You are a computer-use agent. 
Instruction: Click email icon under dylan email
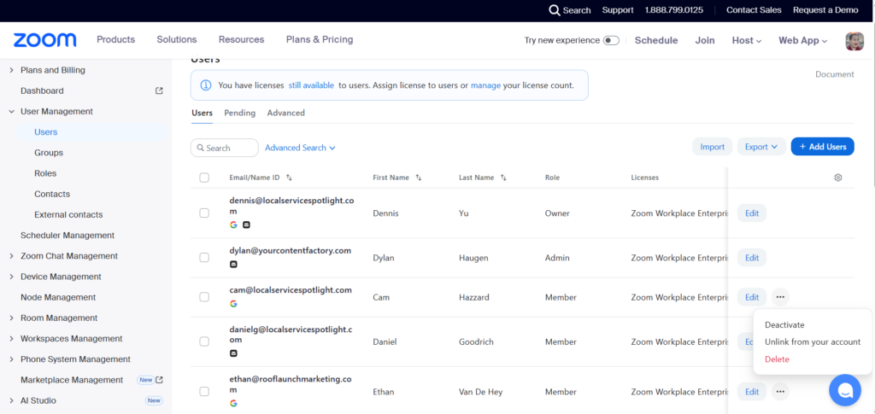233,264
